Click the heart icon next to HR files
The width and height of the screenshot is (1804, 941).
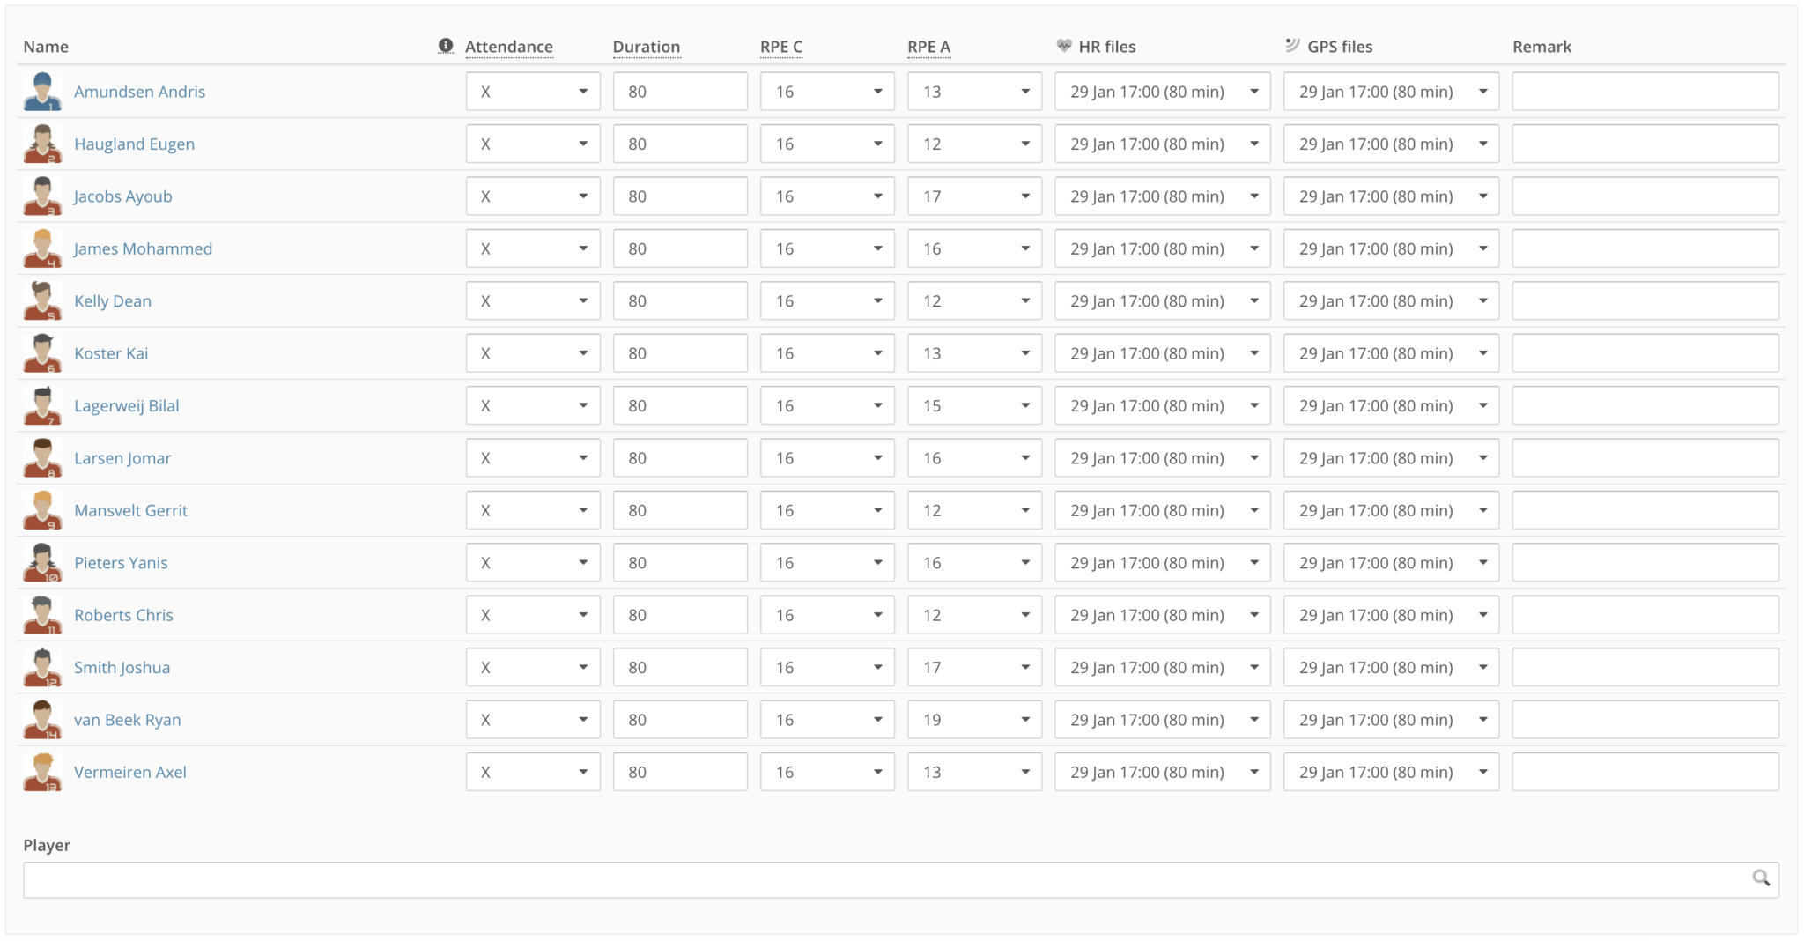1064,46
